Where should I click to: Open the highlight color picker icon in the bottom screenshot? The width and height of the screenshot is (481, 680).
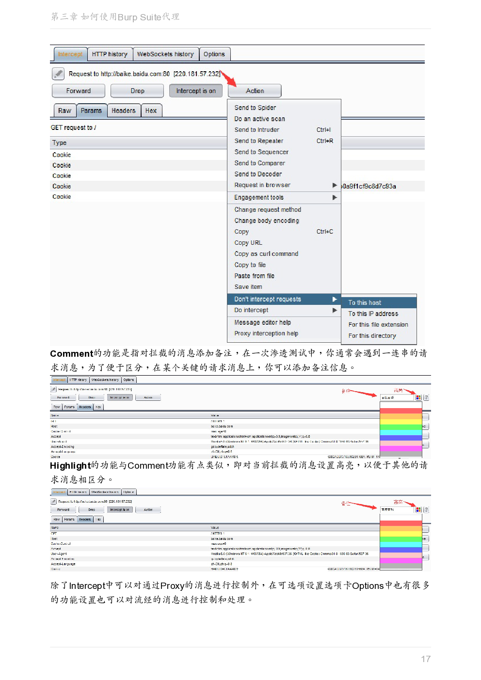[x=418, y=510]
